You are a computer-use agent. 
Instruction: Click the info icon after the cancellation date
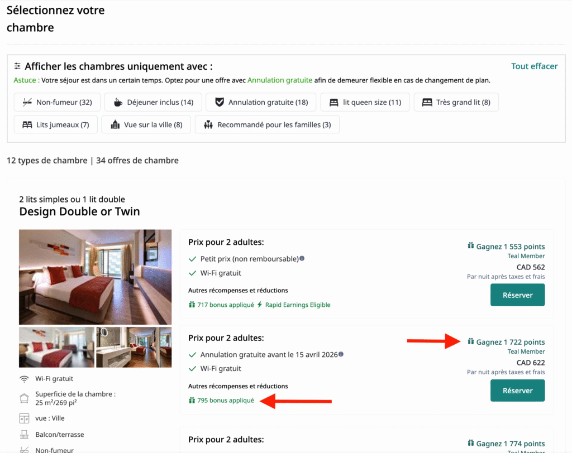(x=340, y=354)
